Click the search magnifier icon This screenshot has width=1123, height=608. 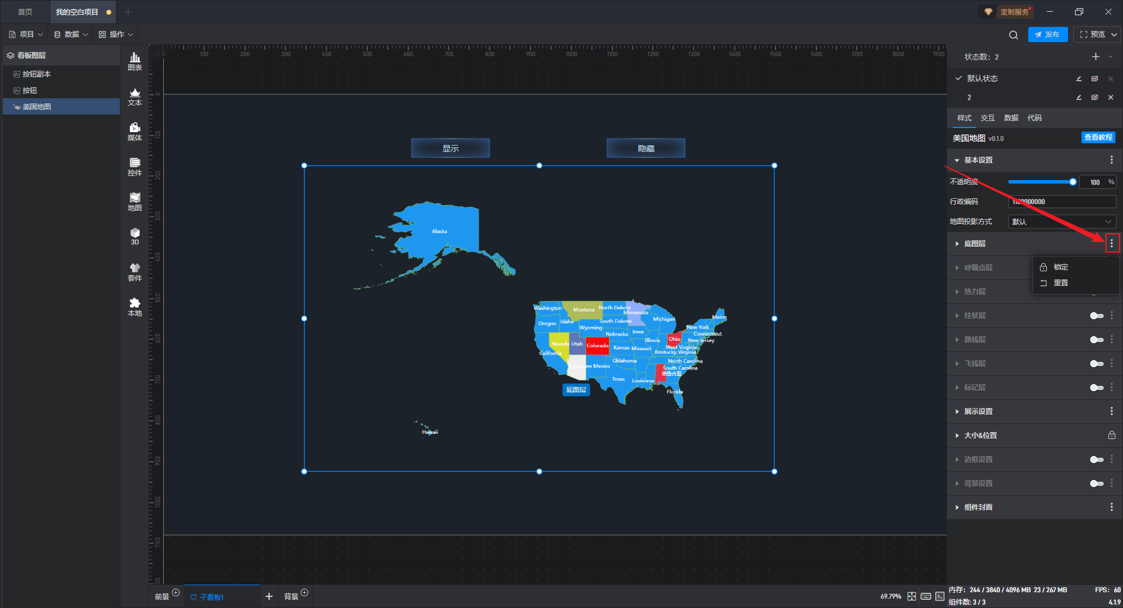coord(1013,35)
